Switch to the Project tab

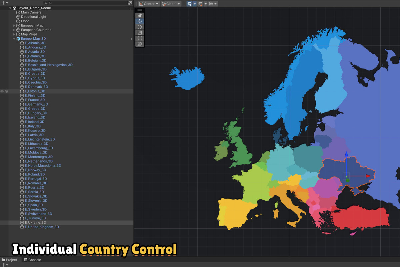tap(10, 260)
